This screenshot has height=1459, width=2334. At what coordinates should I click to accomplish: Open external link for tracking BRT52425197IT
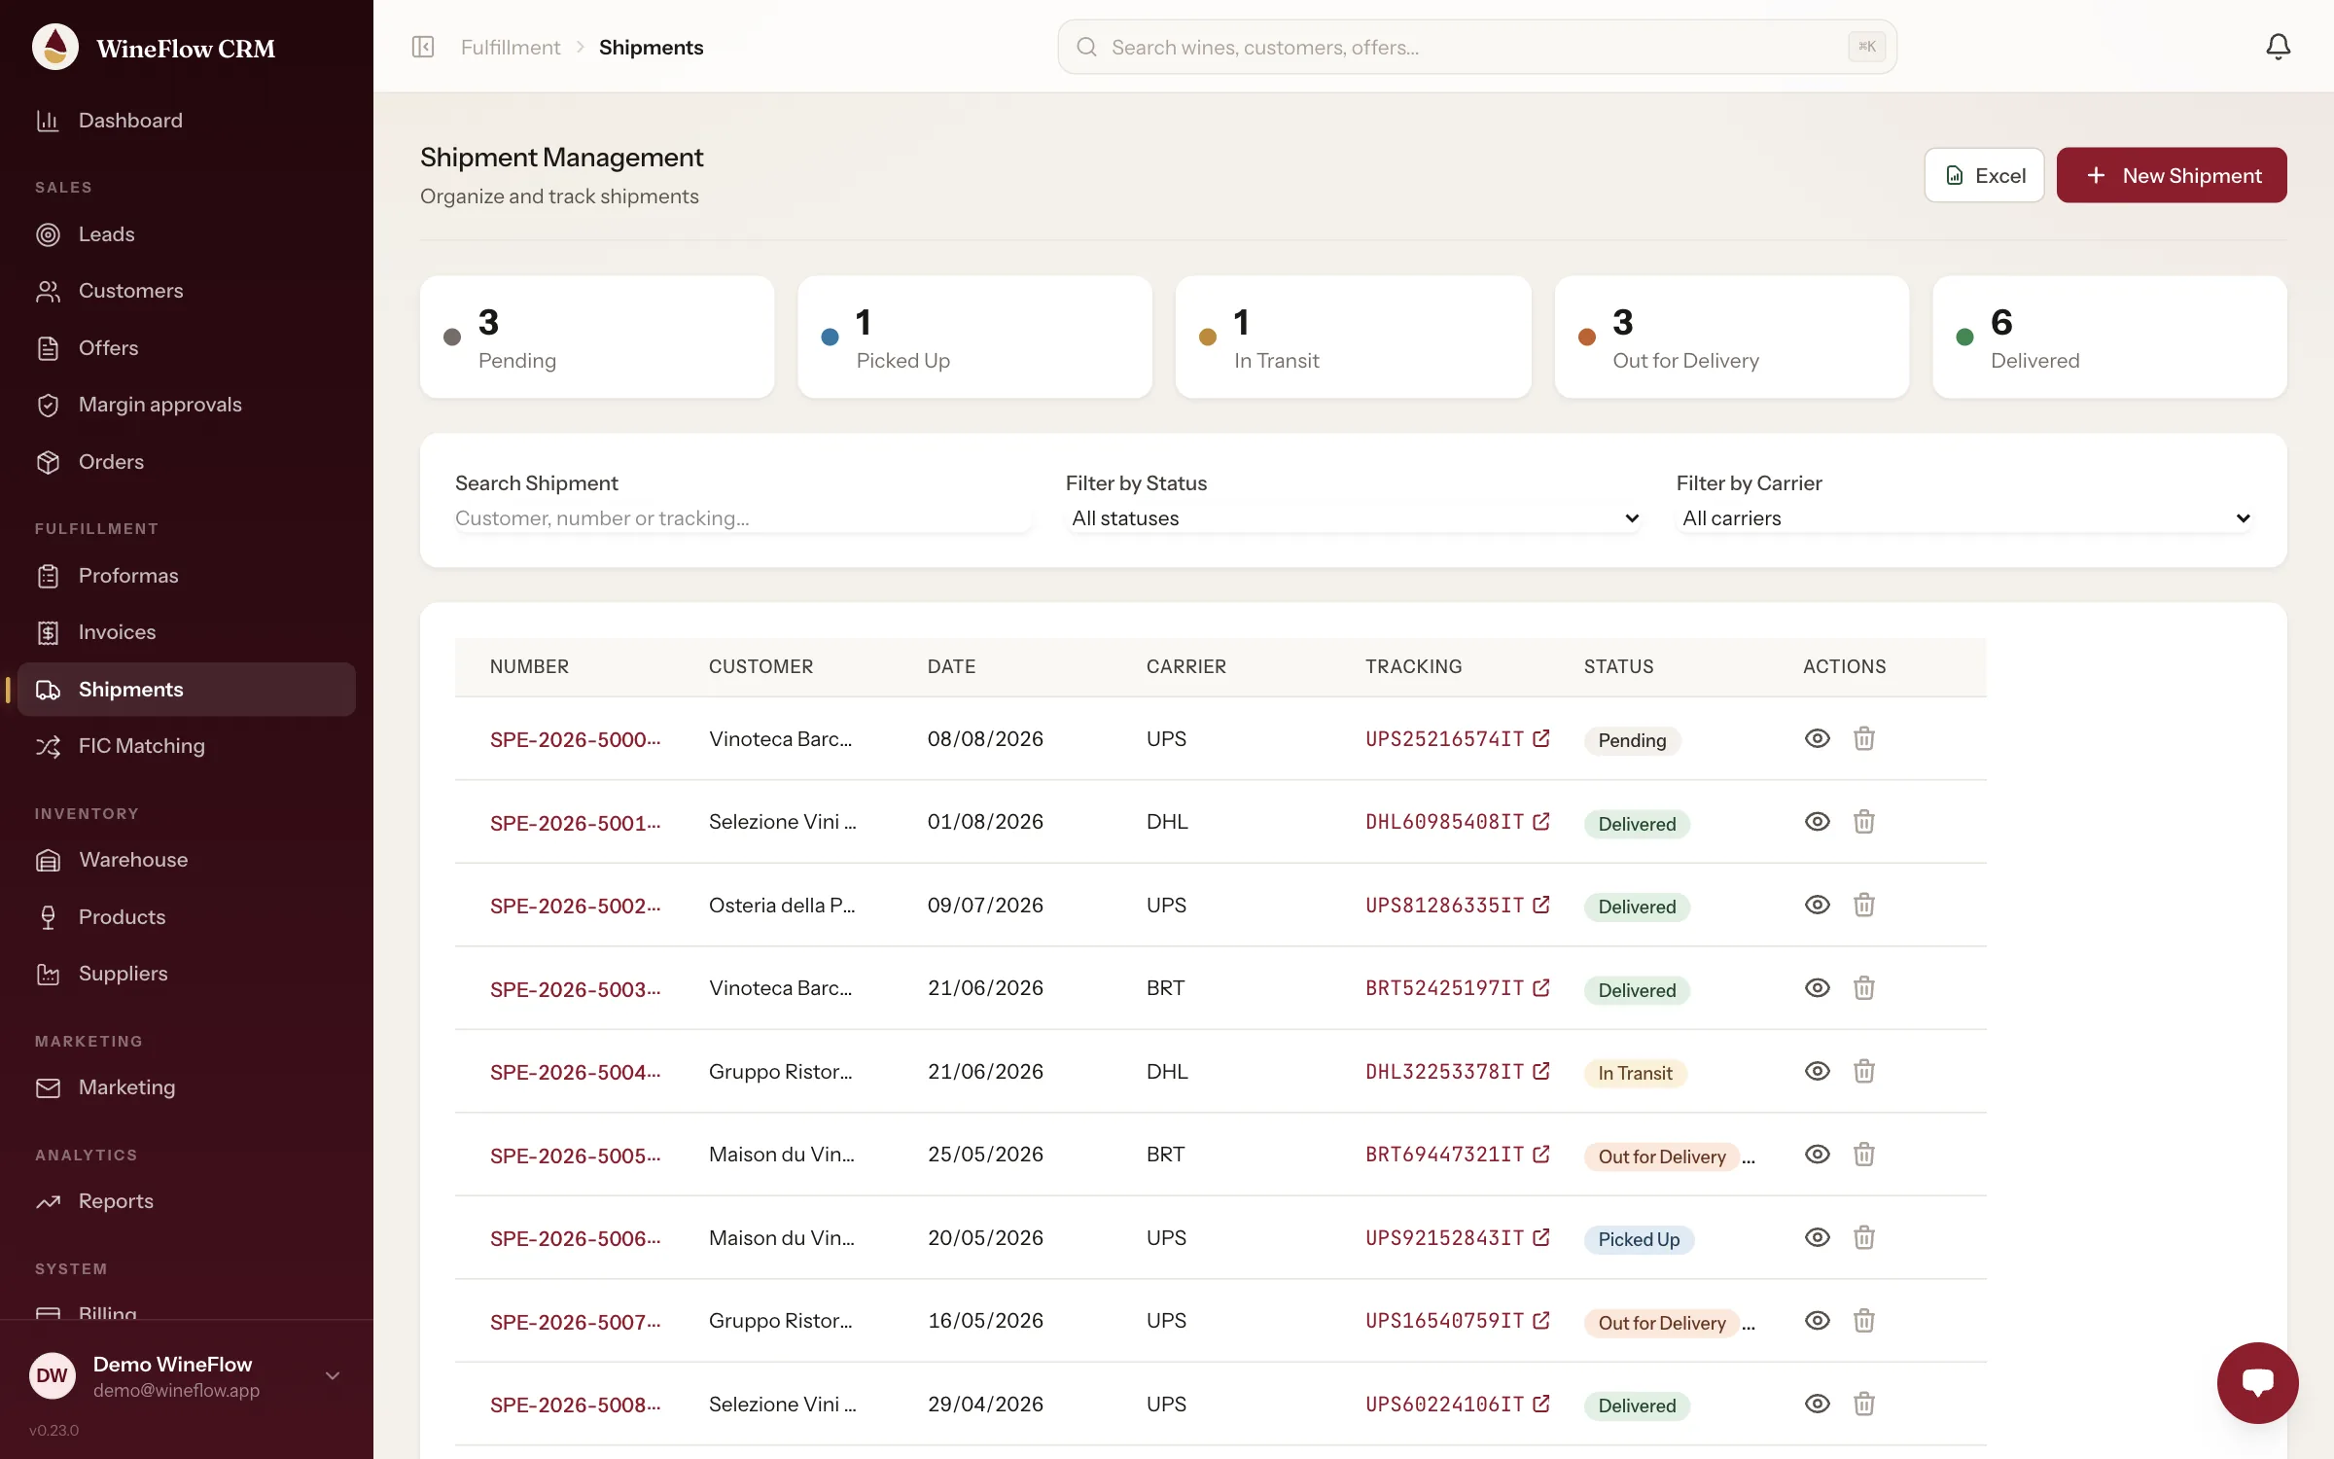point(1540,988)
